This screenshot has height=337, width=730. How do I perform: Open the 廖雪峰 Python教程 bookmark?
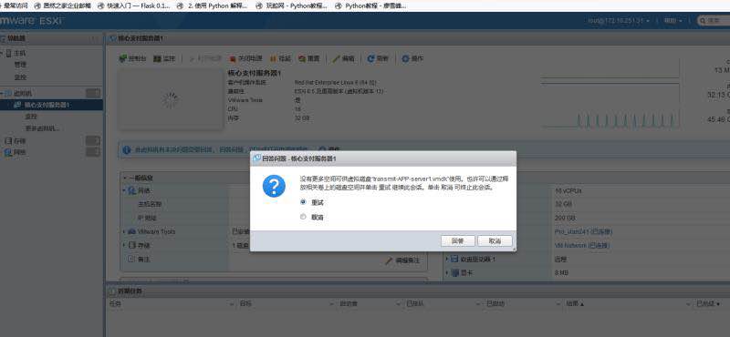point(370,6)
